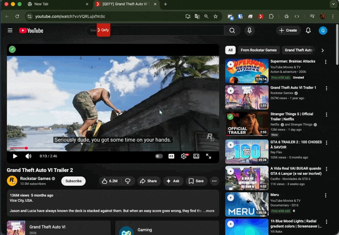Open the Chrome three-dot menu
Screen dimensions: 339x235
point(333,17)
